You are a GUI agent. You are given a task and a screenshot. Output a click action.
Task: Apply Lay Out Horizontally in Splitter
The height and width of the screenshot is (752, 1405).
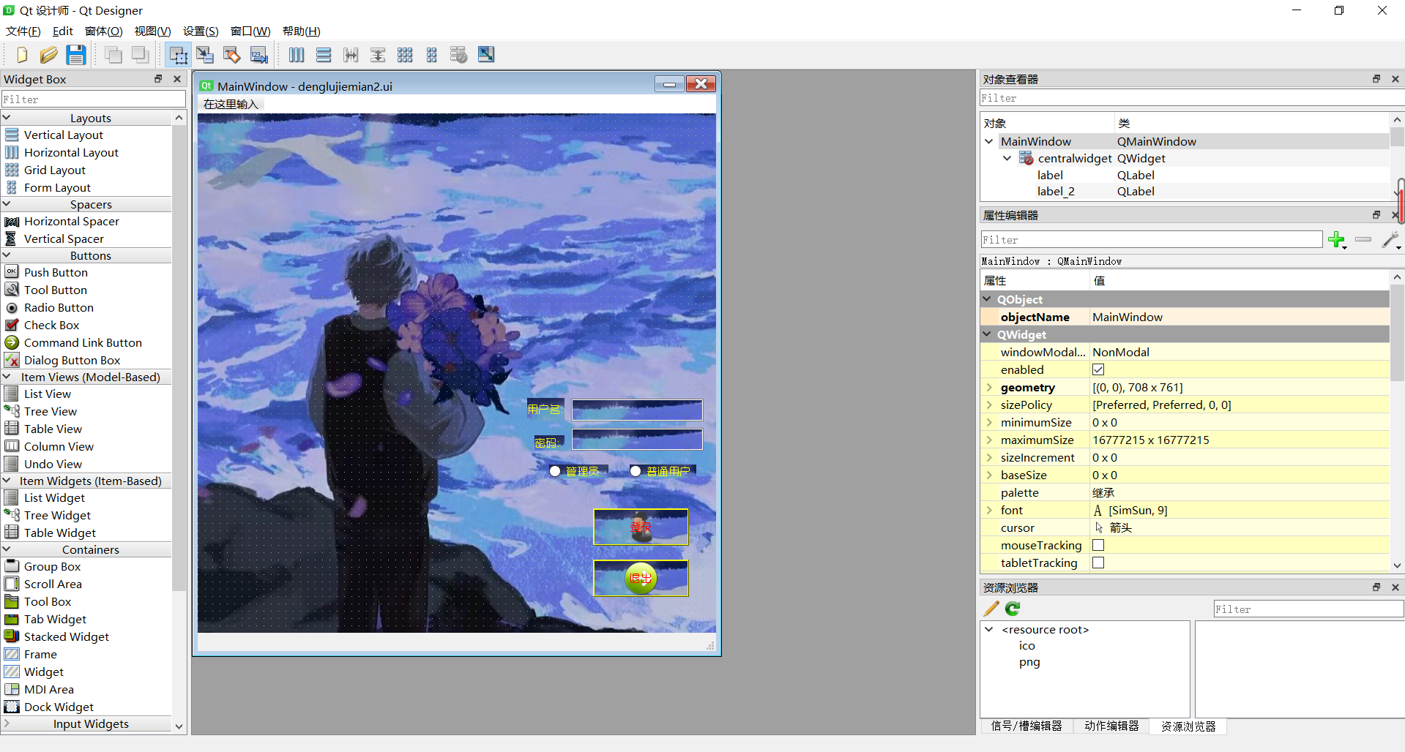coord(351,55)
